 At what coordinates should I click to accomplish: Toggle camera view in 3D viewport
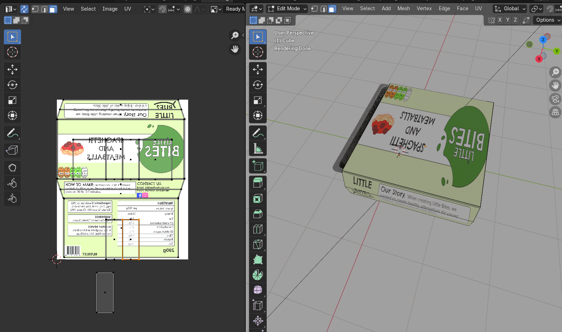[x=555, y=99]
